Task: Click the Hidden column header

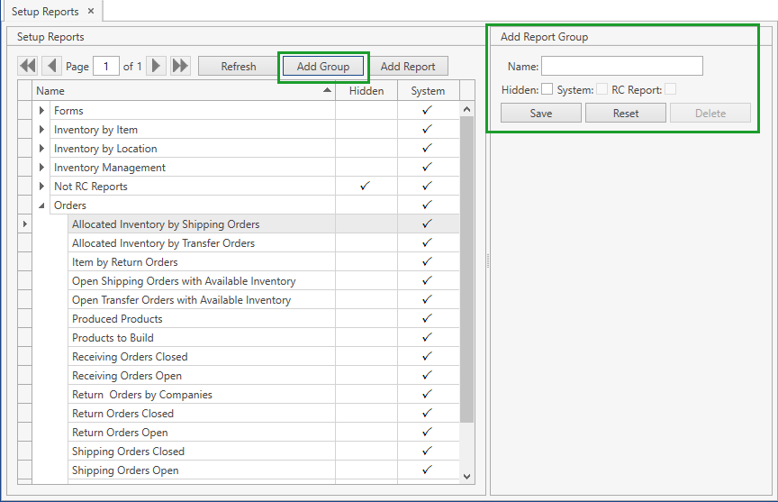Action: pyautogui.click(x=366, y=91)
